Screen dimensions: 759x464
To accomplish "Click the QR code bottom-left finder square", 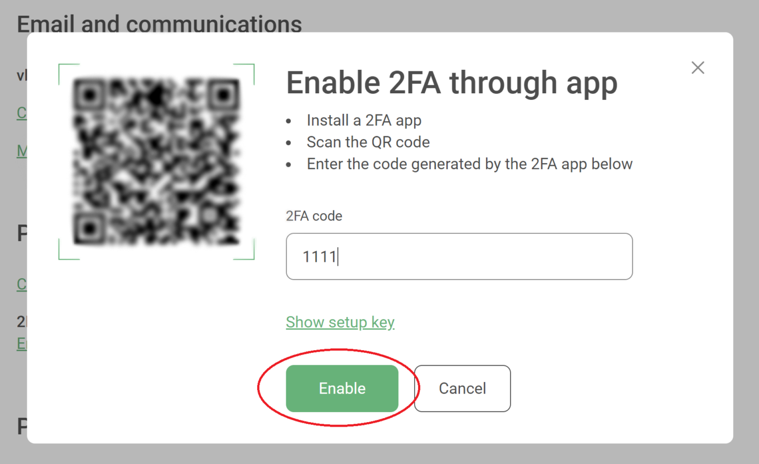I will 88,229.
